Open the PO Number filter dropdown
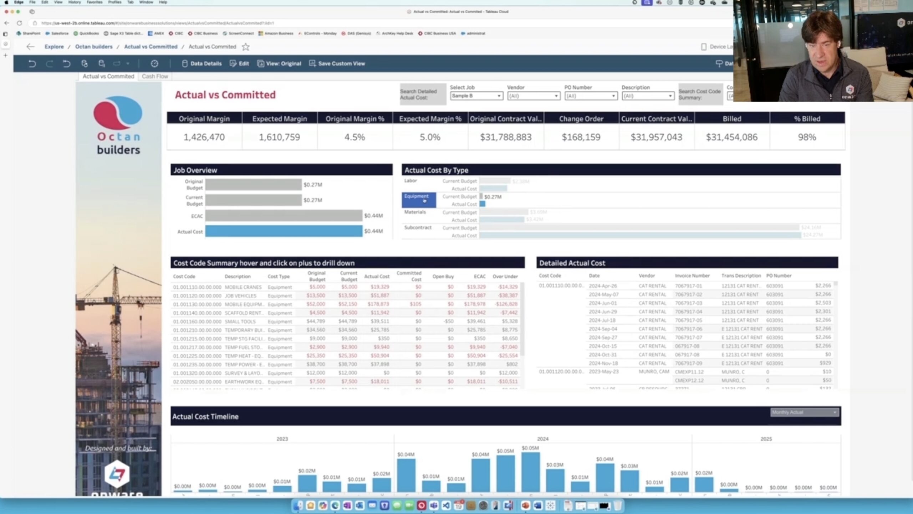Viewport: 913px width, 514px height. [x=591, y=96]
